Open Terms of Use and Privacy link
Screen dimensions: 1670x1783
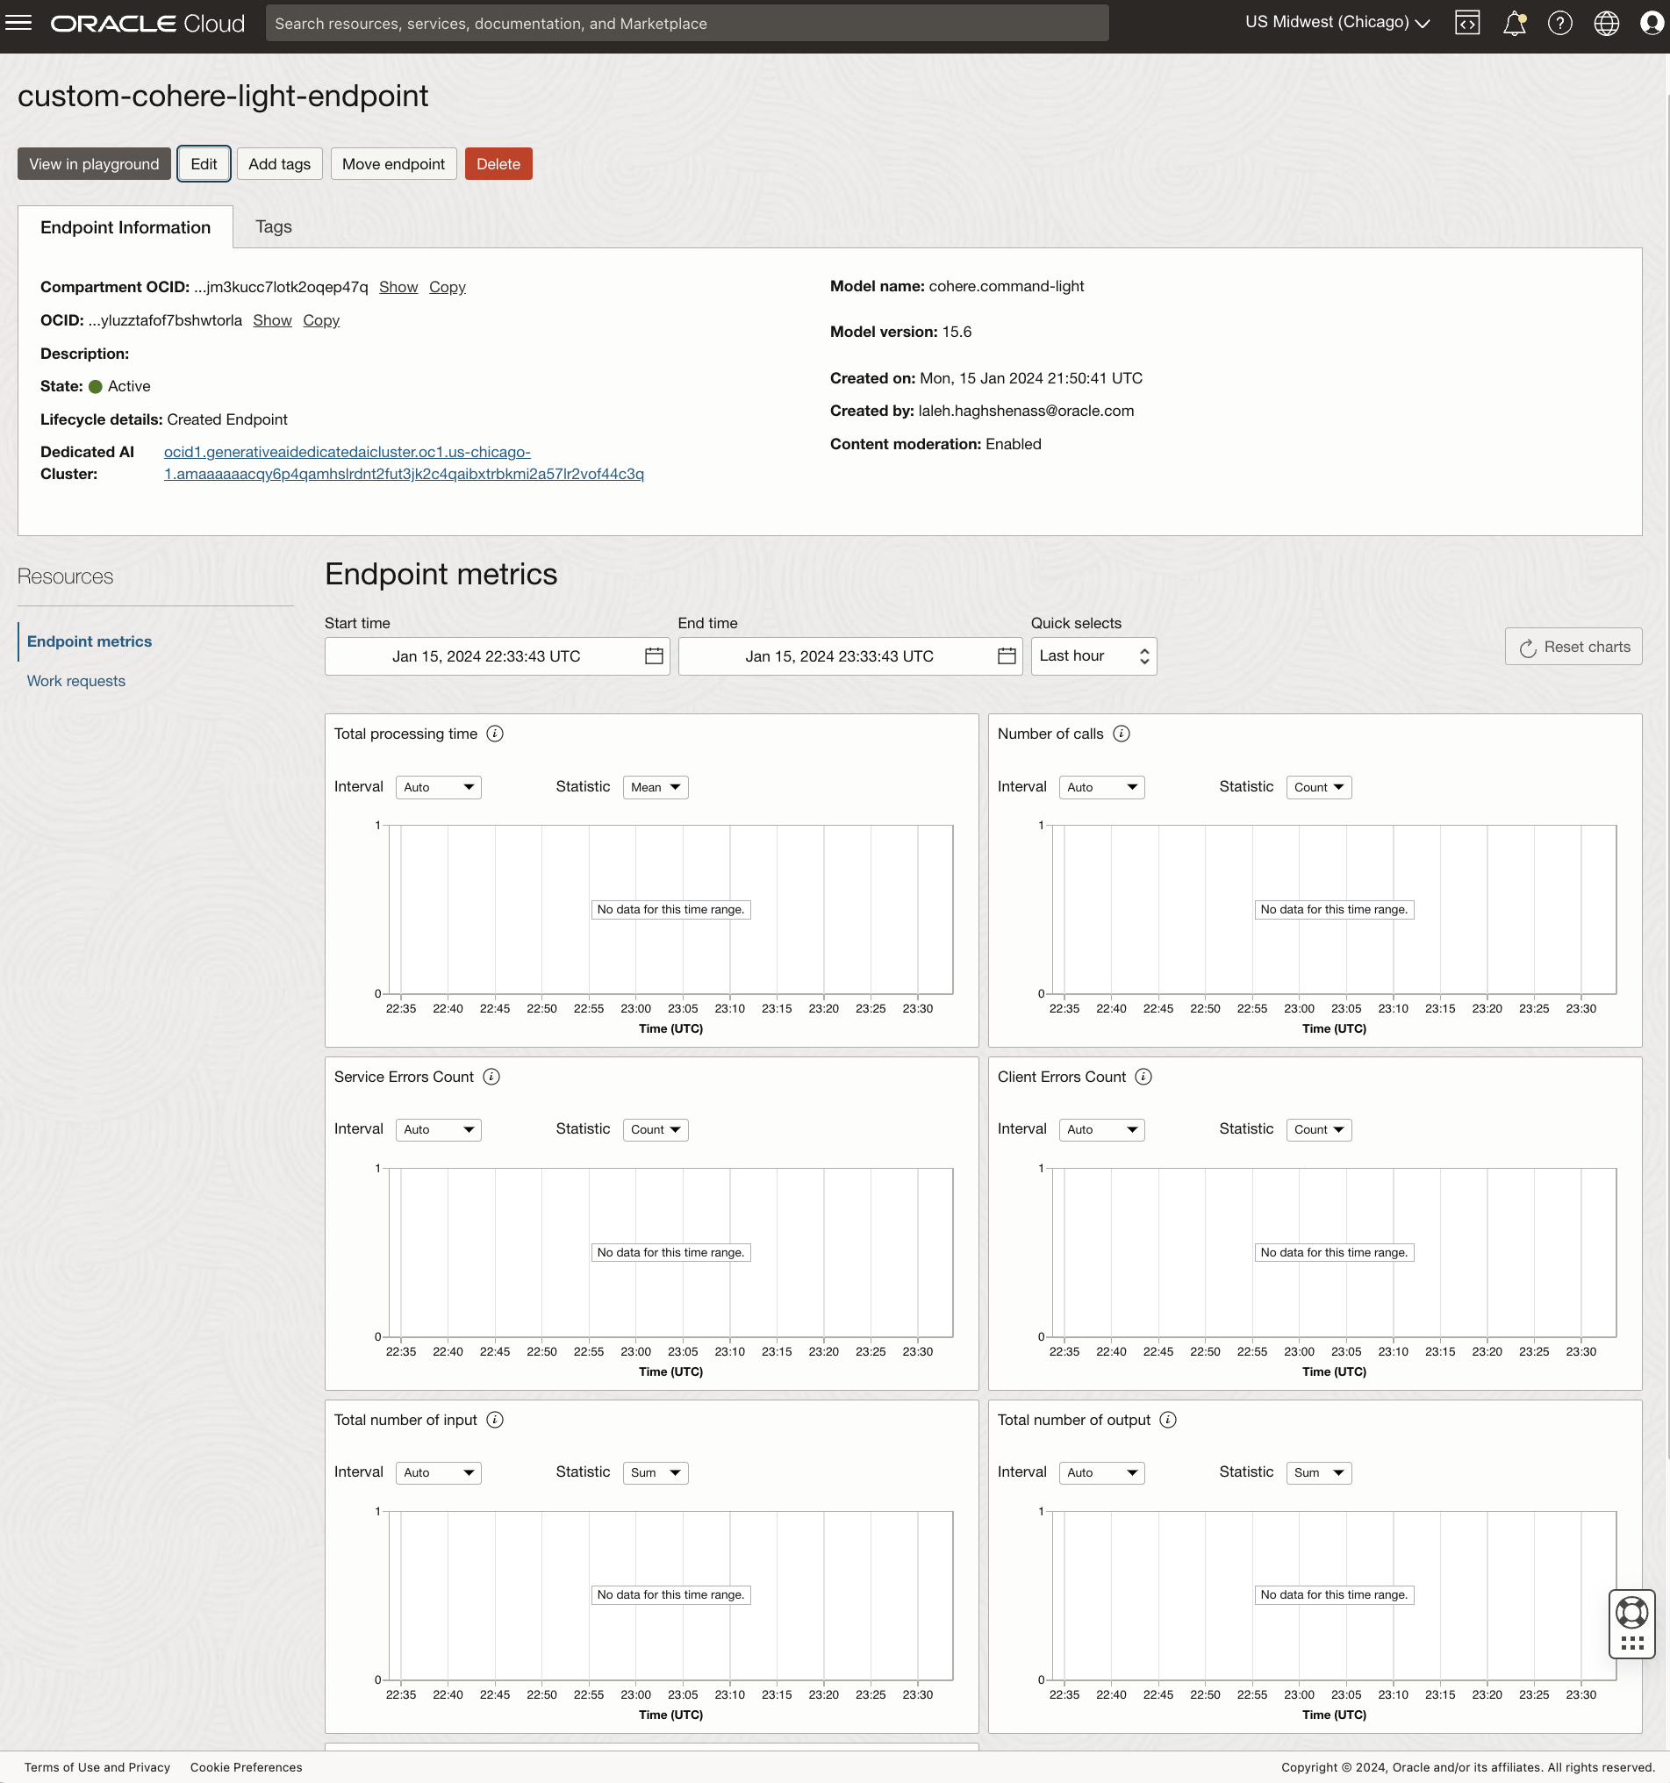point(97,1767)
